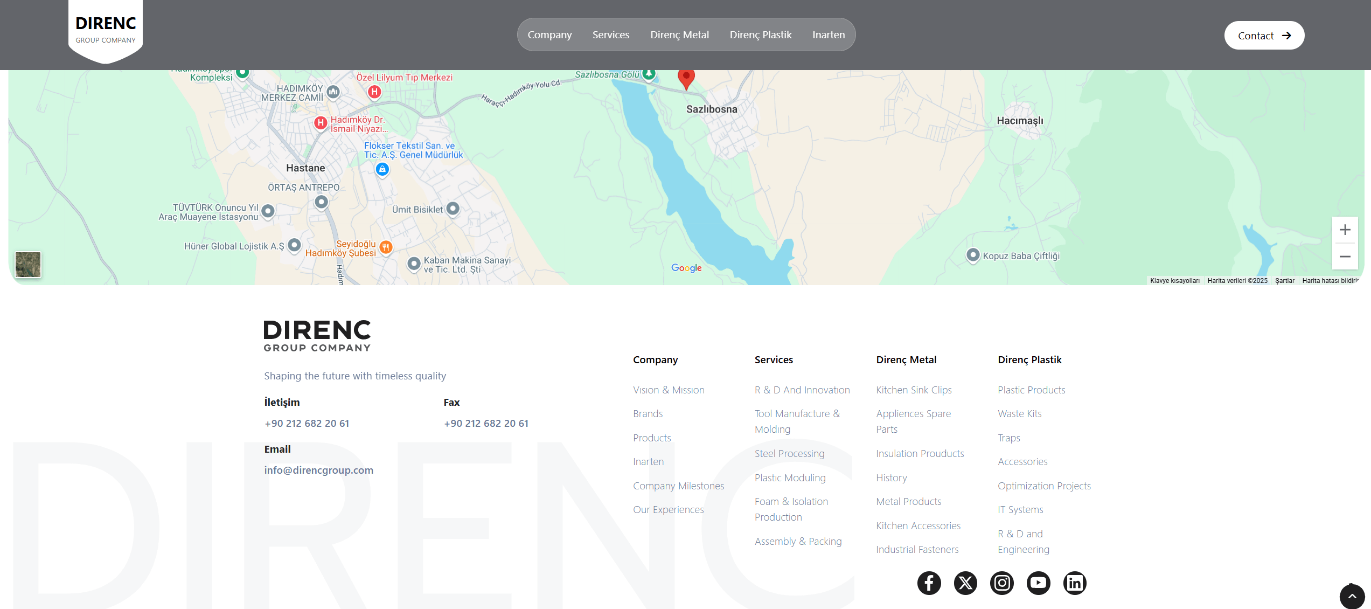Click the Hadımköy Merkez Camii marker
The width and height of the screenshot is (1371, 609).
333,92
